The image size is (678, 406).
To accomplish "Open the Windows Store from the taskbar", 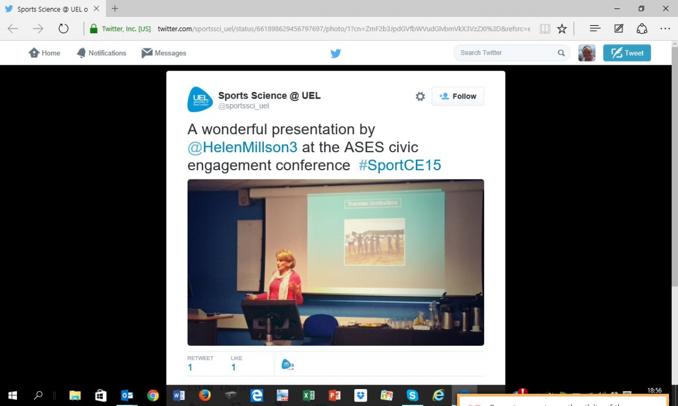I will (x=101, y=395).
